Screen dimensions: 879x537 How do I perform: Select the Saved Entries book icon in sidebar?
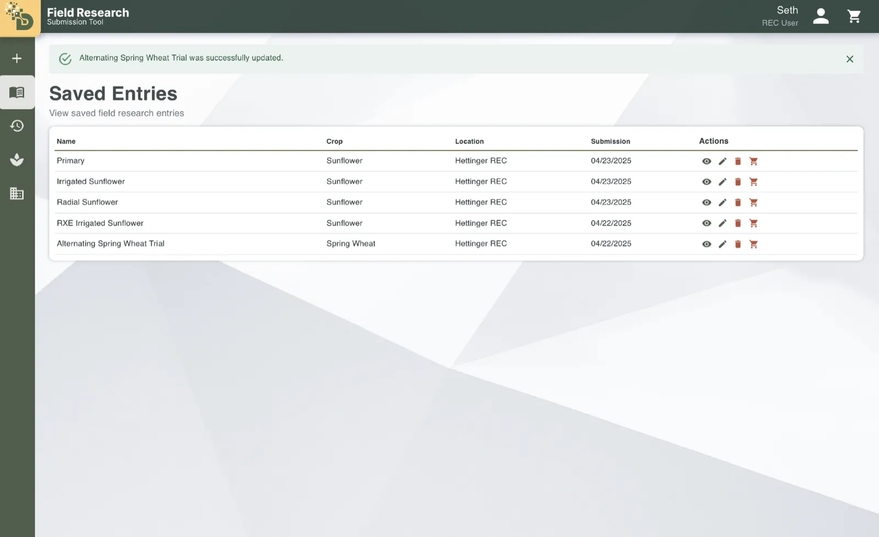[x=17, y=92]
